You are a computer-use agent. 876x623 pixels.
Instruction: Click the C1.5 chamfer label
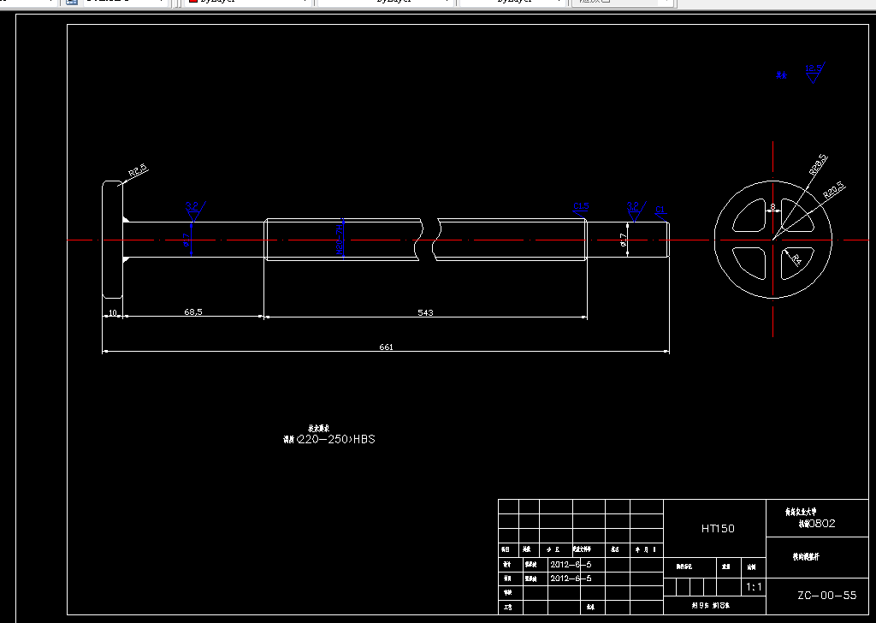(581, 206)
